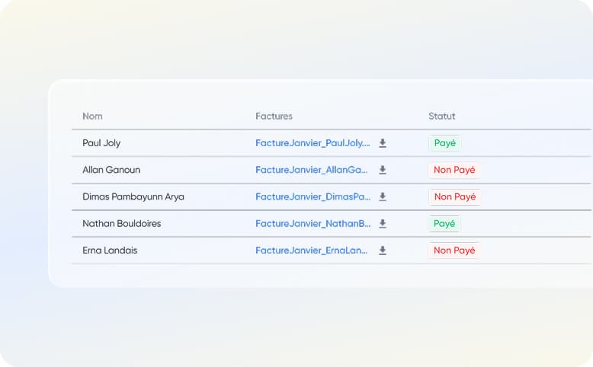Select the Nathan Bouldoires name cell
This screenshot has width=593, height=367.
click(121, 224)
